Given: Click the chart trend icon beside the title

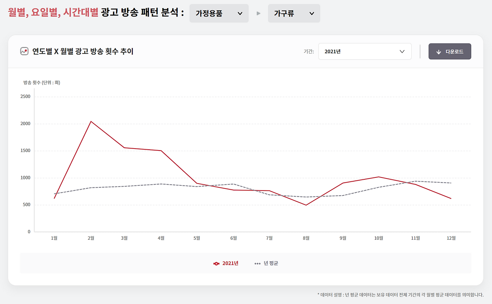Looking at the screenshot, I should [23, 51].
